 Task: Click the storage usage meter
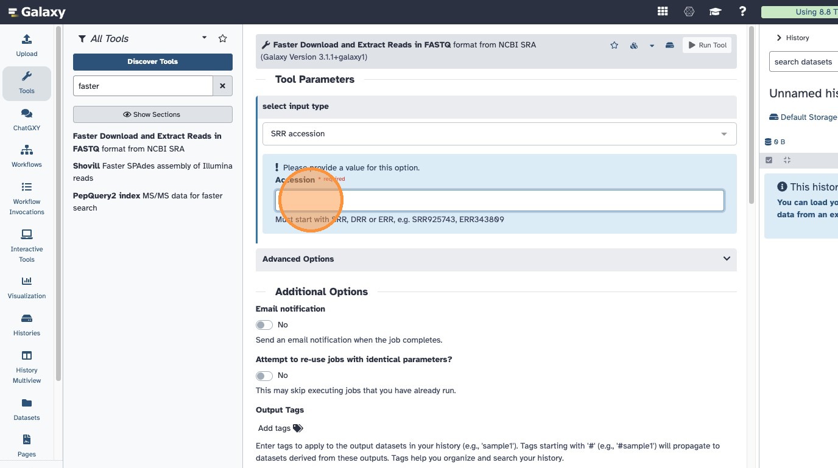pos(800,12)
